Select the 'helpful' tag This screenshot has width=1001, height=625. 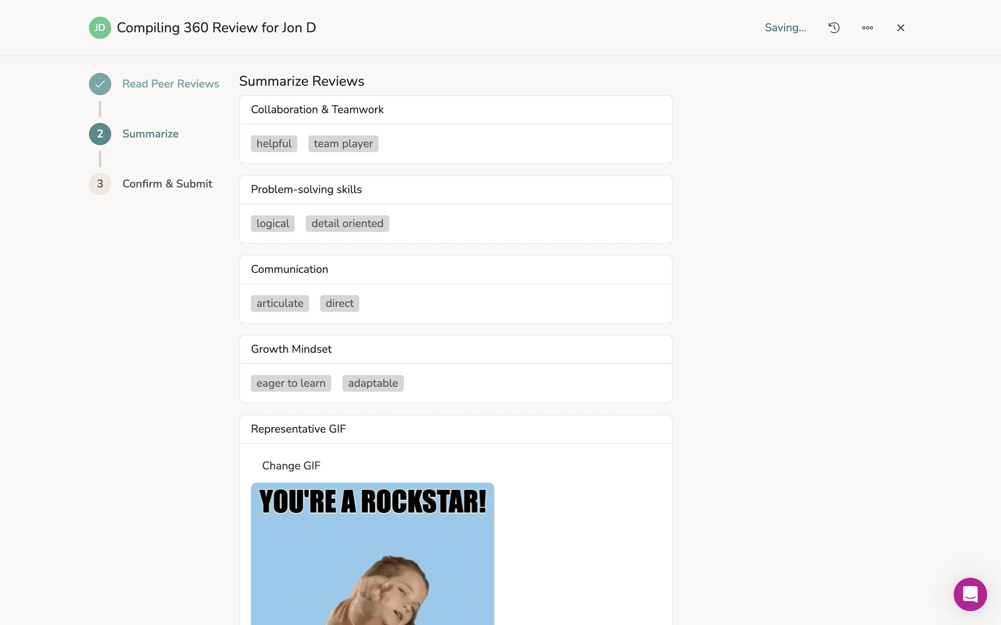[x=274, y=144]
